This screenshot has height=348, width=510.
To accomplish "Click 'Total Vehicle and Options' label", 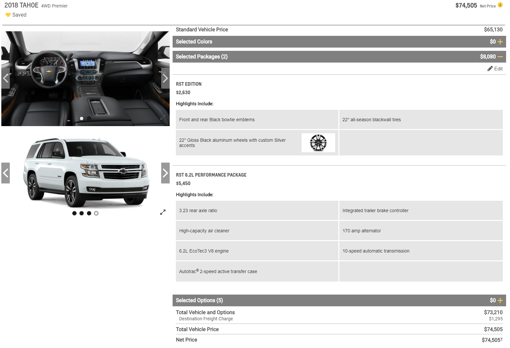I will point(205,312).
